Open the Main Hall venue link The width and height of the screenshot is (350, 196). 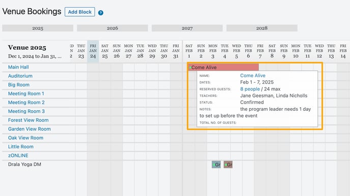pos(18,67)
